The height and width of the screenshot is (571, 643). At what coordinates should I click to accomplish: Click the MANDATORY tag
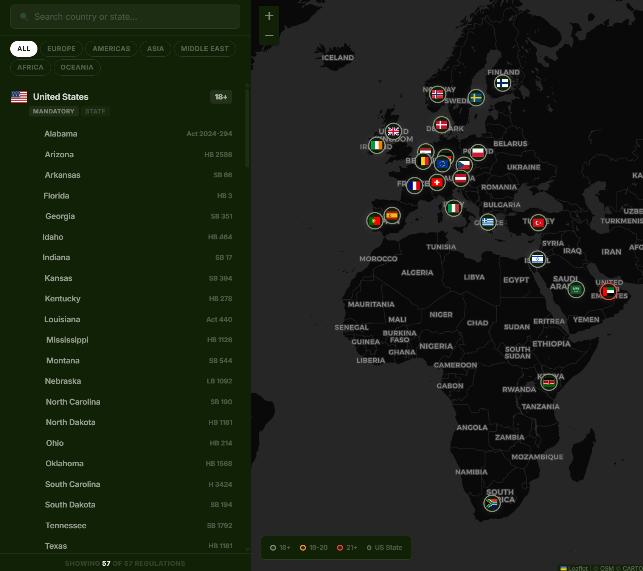[54, 111]
